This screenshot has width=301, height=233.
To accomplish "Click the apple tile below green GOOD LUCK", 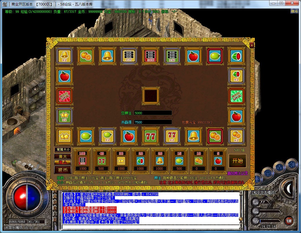I will [236, 116].
